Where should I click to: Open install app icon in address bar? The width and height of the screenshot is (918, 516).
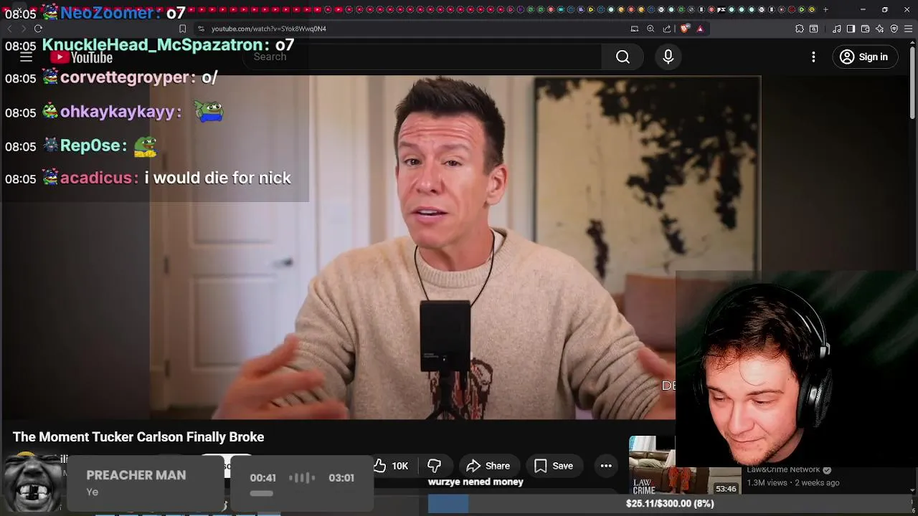(x=635, y=29)
